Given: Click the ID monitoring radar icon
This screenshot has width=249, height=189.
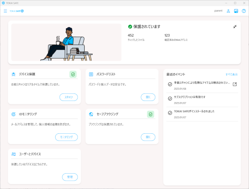Looking at the screenshot, I should click(14, 114).
